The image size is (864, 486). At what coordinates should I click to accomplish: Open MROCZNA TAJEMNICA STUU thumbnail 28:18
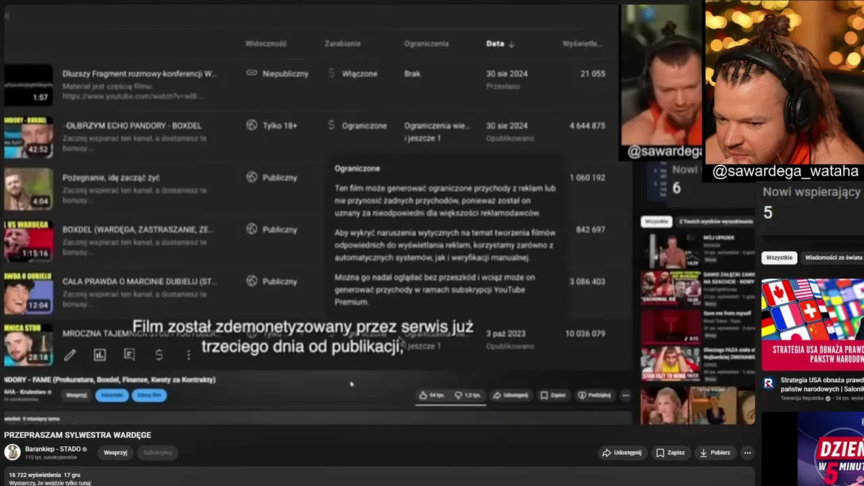coord(28,345)
